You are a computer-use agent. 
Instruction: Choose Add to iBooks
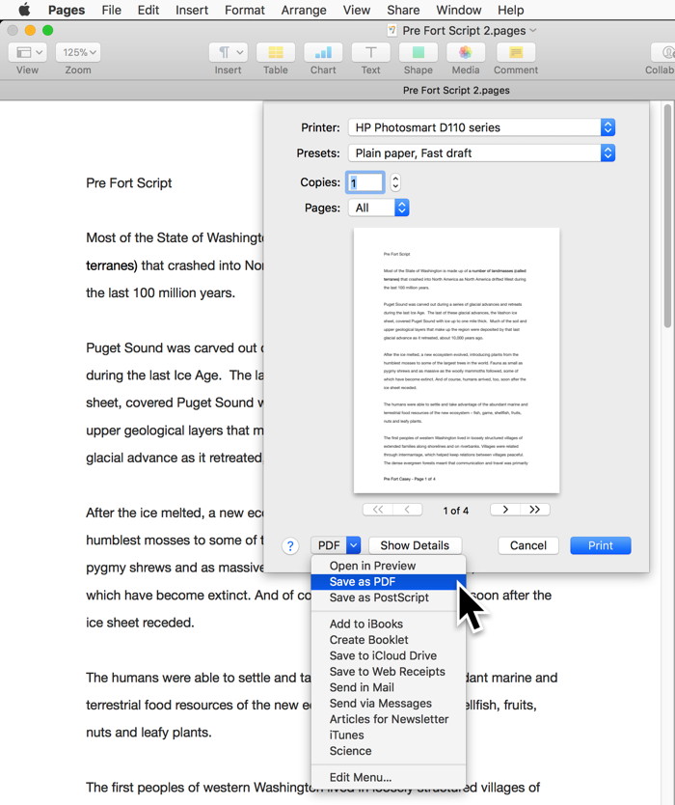click(389, 624)
